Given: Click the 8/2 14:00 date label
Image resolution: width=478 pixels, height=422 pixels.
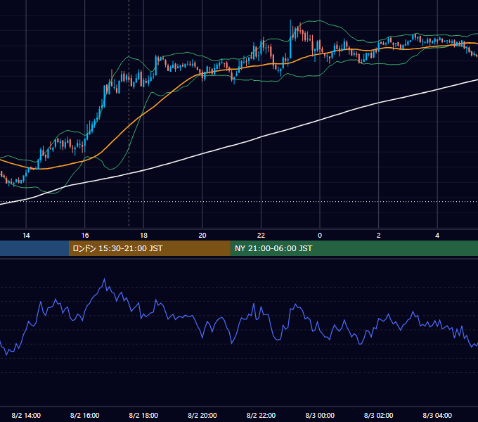Looking at the screenshot, I should click(x=26, y=415).
